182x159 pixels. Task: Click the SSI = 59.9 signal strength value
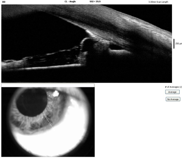click(x=95, y=2)
